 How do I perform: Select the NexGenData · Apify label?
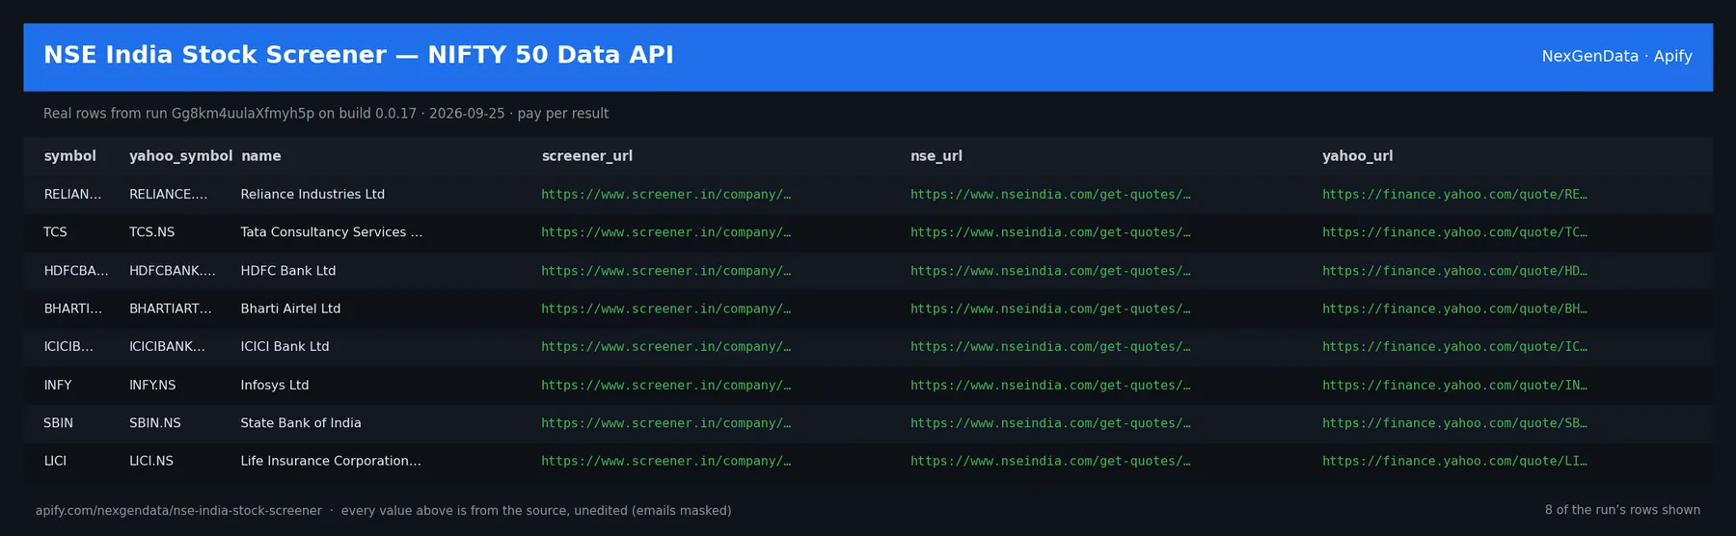1616,56
